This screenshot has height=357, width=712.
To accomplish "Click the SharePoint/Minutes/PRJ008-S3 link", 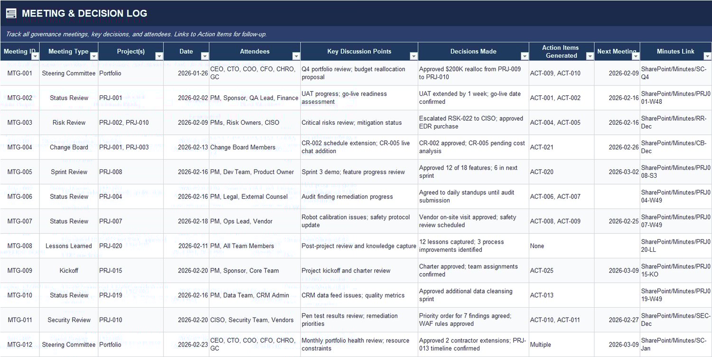I will 674,172.
